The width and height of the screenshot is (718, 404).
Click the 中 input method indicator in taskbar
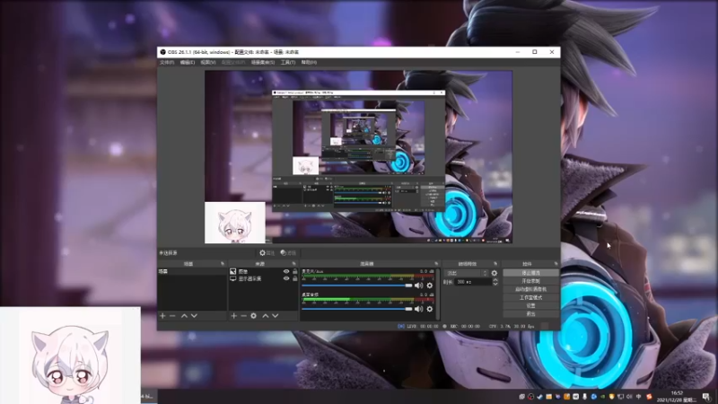tap(639, 397)
